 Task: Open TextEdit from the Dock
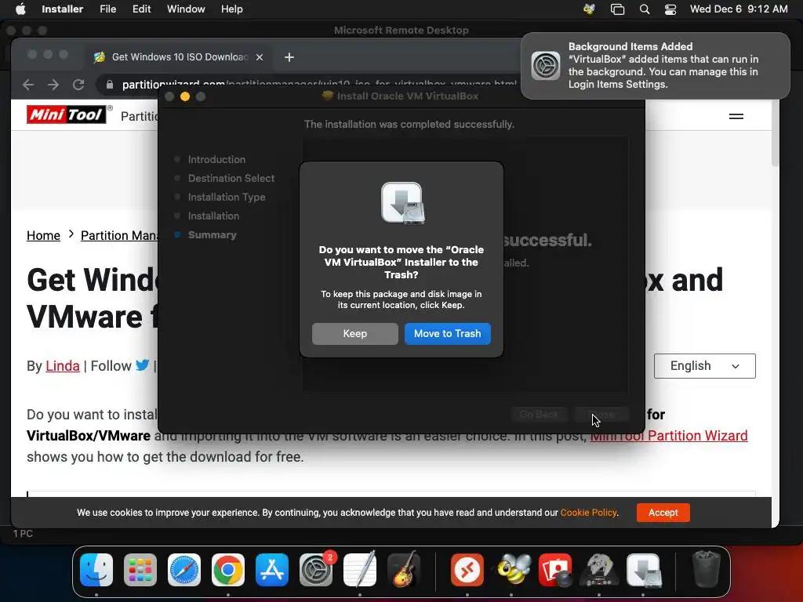point(360,569)
